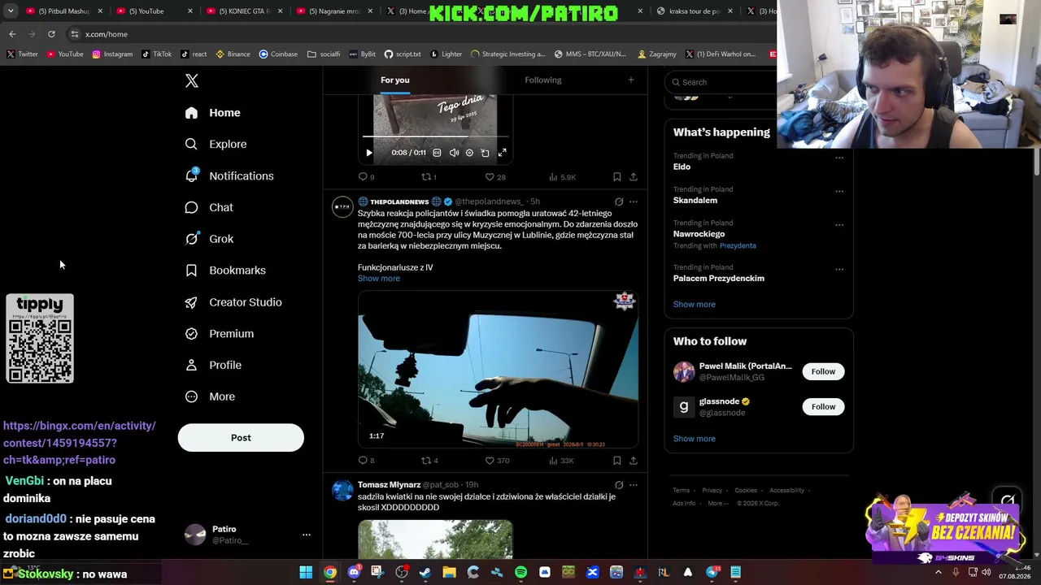1041x585 pixels.
Task: Play the Tego dnia video
Action: coord(369,153)
